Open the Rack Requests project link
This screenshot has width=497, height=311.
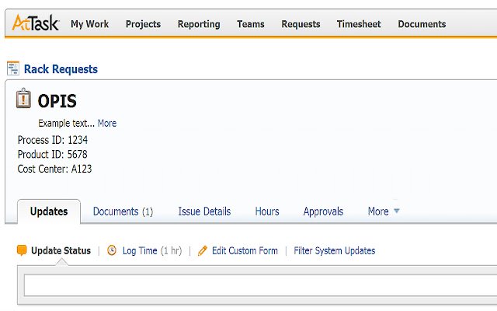pos(61,69)
